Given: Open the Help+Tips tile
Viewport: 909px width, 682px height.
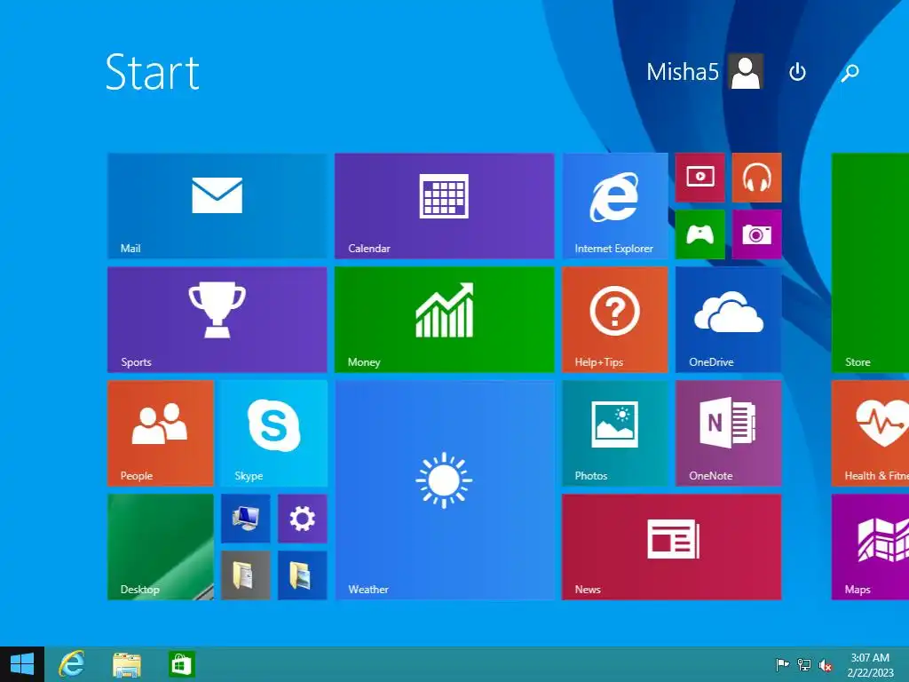Looking at the screenshot, I should [614, 320].
